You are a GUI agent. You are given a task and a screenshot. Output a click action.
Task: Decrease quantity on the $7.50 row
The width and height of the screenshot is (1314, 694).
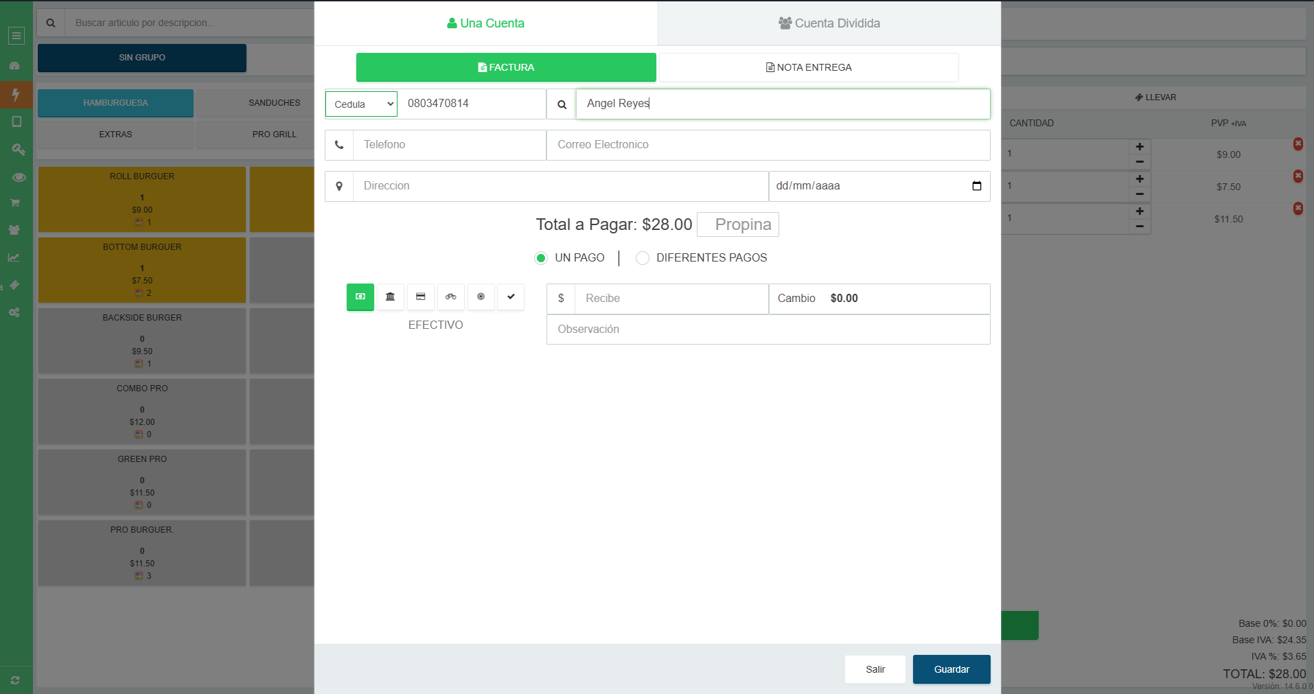(1140, 194)
